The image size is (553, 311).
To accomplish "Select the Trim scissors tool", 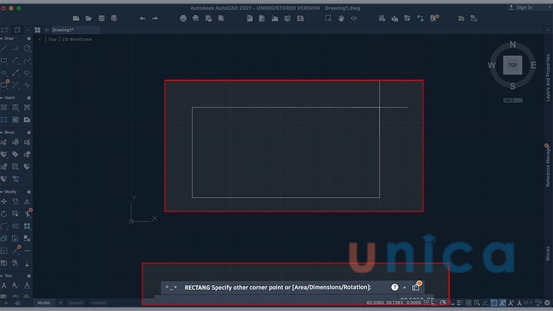I will pyautogui.click(x=28, y=214).
